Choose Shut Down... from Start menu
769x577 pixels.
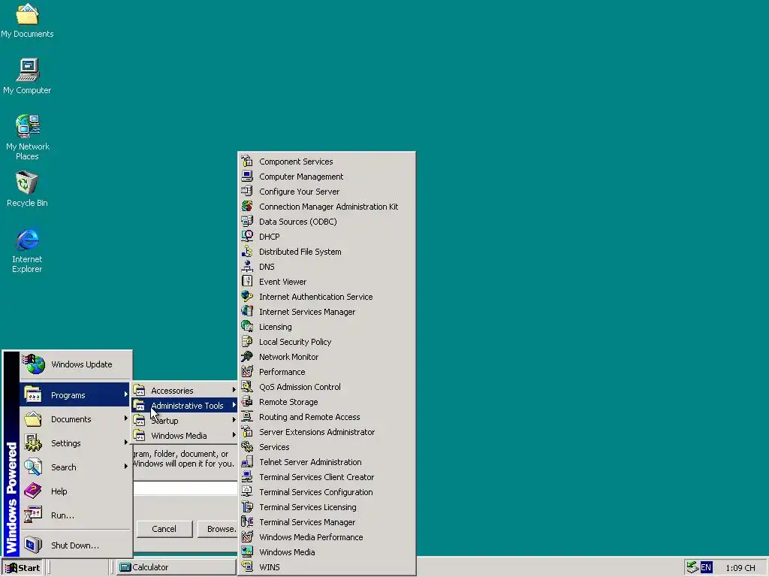click(75, 545)
